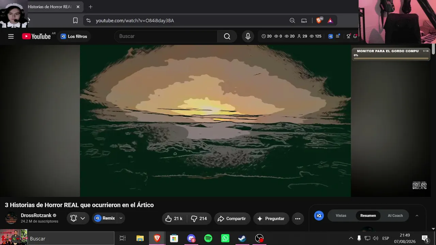The width and height of the screenshot is (436, 245).
Task: Show hidden system tray icons
Action: coord(351,238)
